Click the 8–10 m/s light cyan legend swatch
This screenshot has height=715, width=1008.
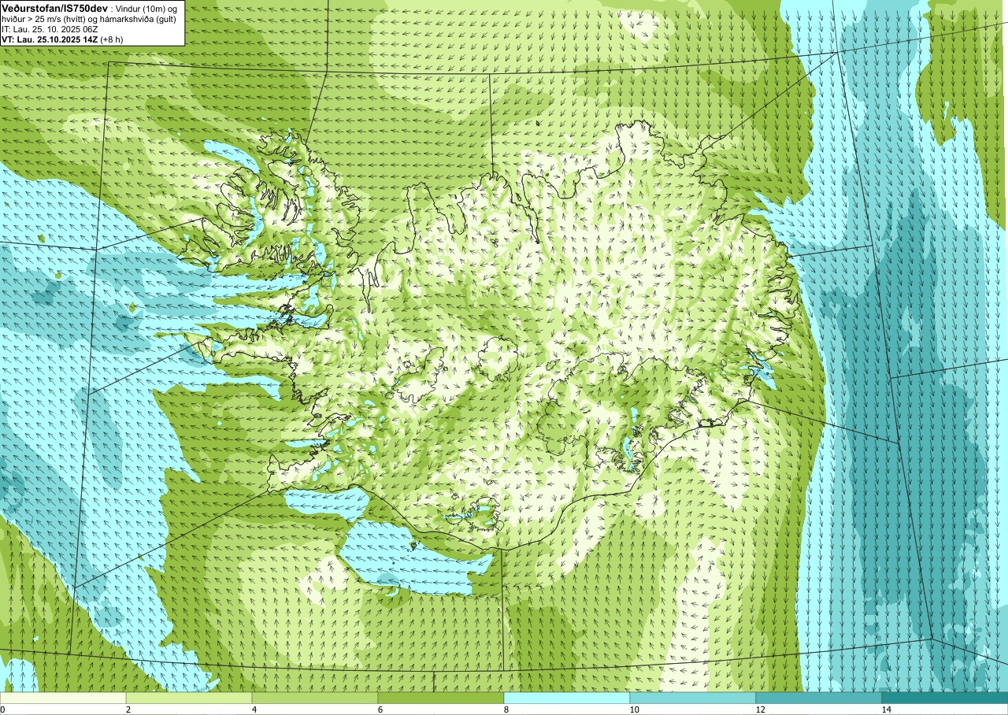(567, 698)
